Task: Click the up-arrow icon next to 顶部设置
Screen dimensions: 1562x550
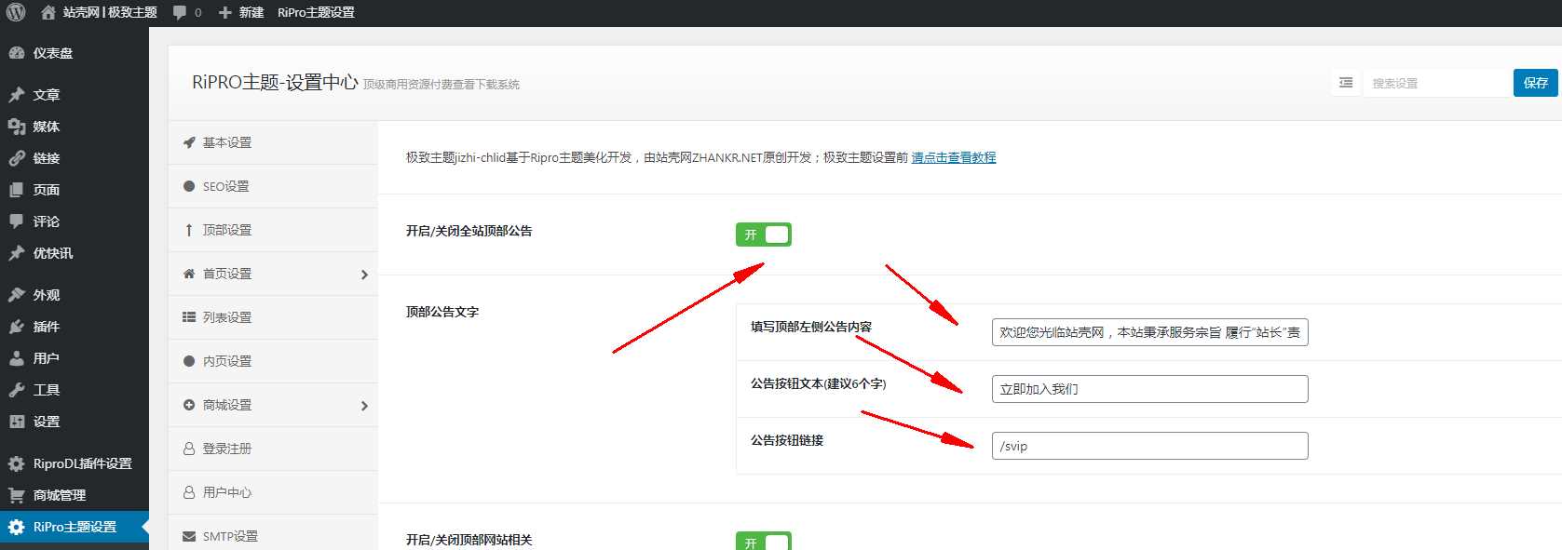Action: click(x=189, y=230)
